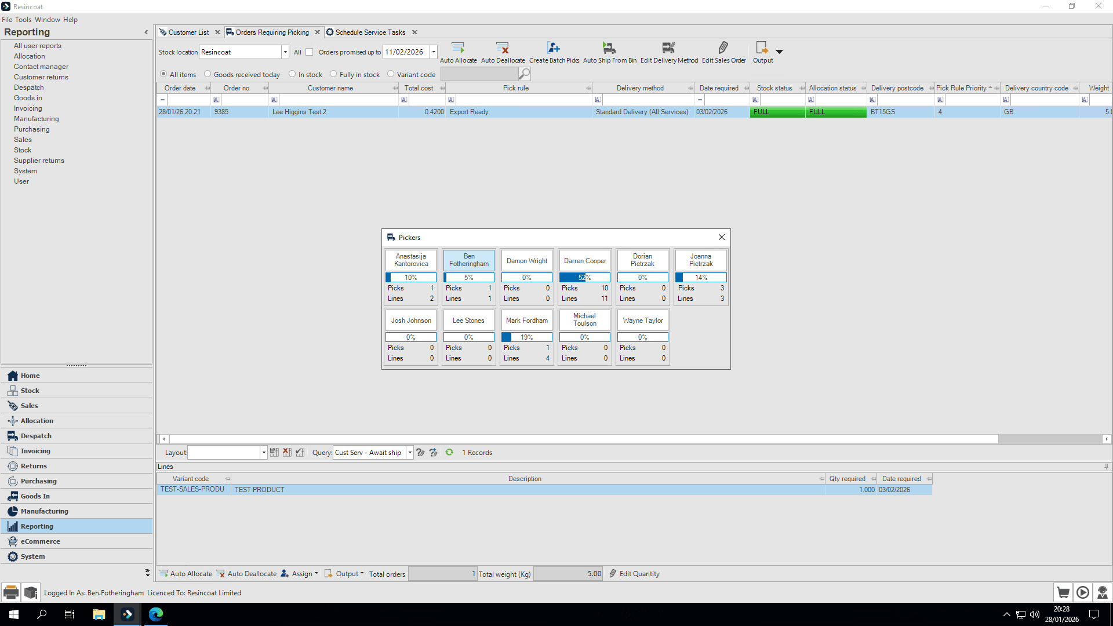The width and height of the screenshot is (1113, 626).
Task: Open the Orders promised up to date picker
Action: [x=434, y=52]
